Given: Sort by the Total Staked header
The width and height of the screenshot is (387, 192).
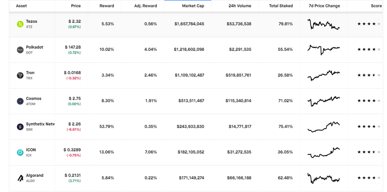Looking at the screenshot, I should click(281, 6).
